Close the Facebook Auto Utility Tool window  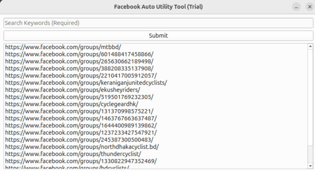coord(310,7)
